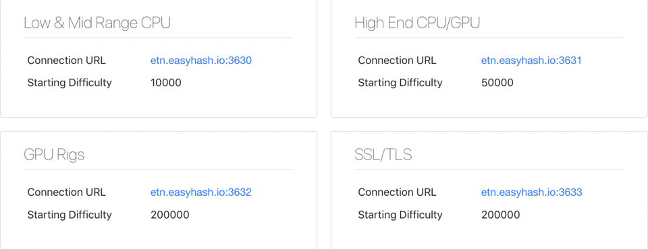Click Connection URL label in GPU Rigs card
Viewport: 648px width, 249px height.
[x=67, y=192]
